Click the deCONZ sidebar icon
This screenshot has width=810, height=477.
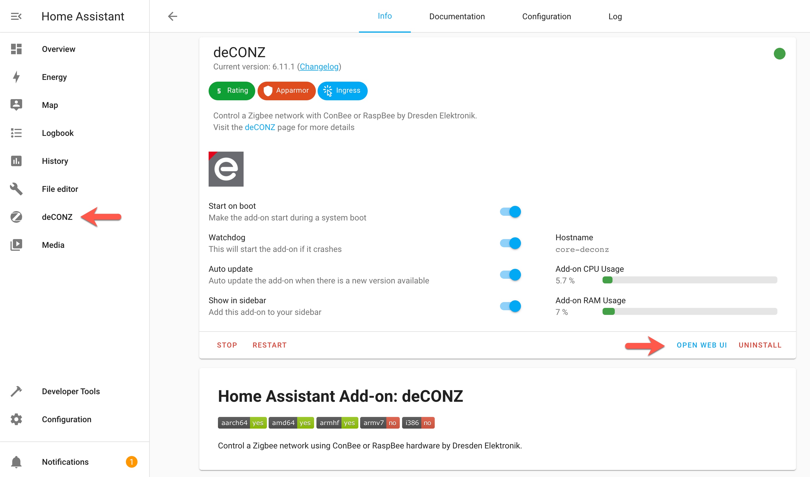[x=16, y=217]
